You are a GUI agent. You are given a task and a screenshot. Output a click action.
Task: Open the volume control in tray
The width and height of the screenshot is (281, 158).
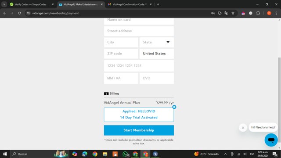[245, 154]
